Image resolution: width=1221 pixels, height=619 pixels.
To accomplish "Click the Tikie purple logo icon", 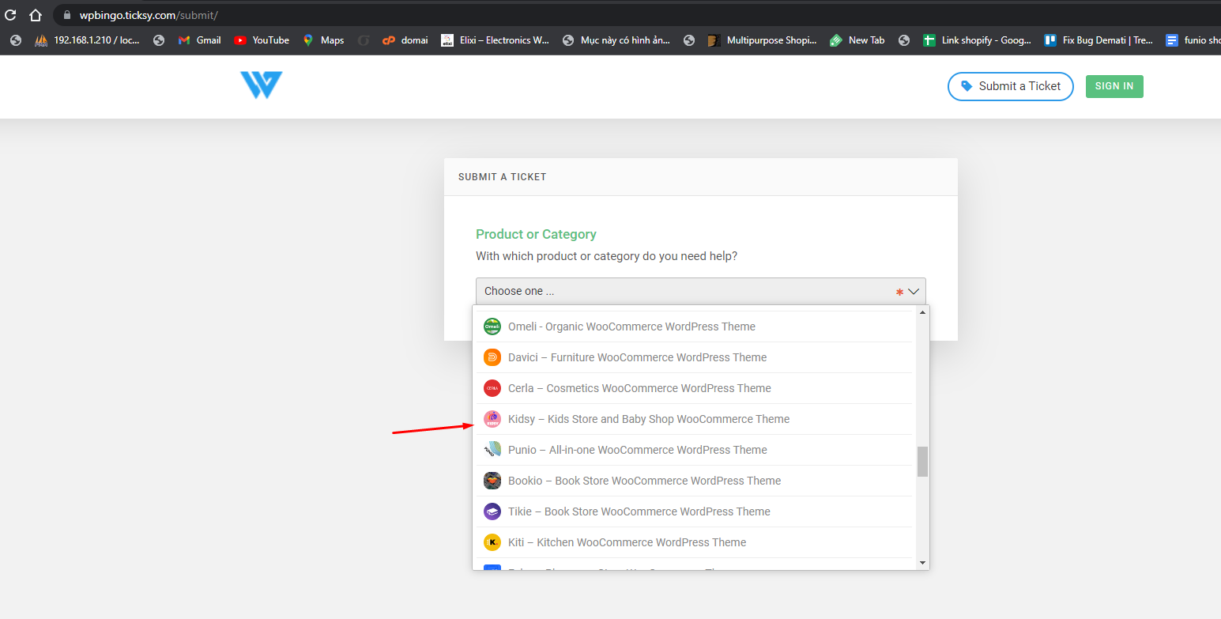I will (492, 511).
